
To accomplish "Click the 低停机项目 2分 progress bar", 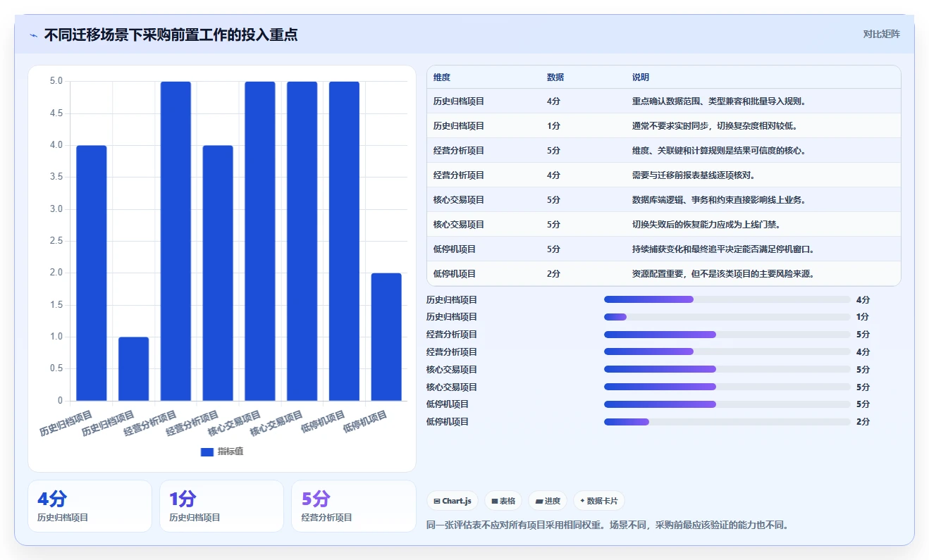I will pos(727,422).
